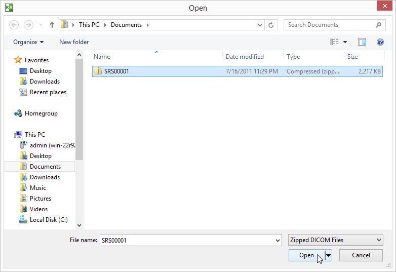Viewport: 396px width, 272px height.
Task: Sort files by Date modified column
Action: pyautogui.click(x=245, y=57)
